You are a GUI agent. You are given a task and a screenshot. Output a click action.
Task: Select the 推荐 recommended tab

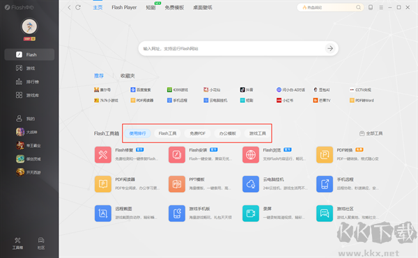(99, 76)
